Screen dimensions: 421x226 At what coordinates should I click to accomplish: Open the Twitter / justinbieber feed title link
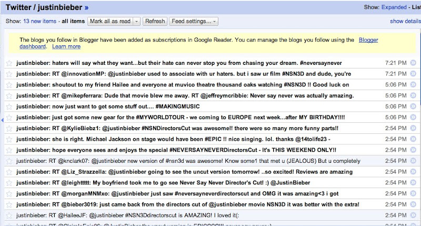[47, 7]
